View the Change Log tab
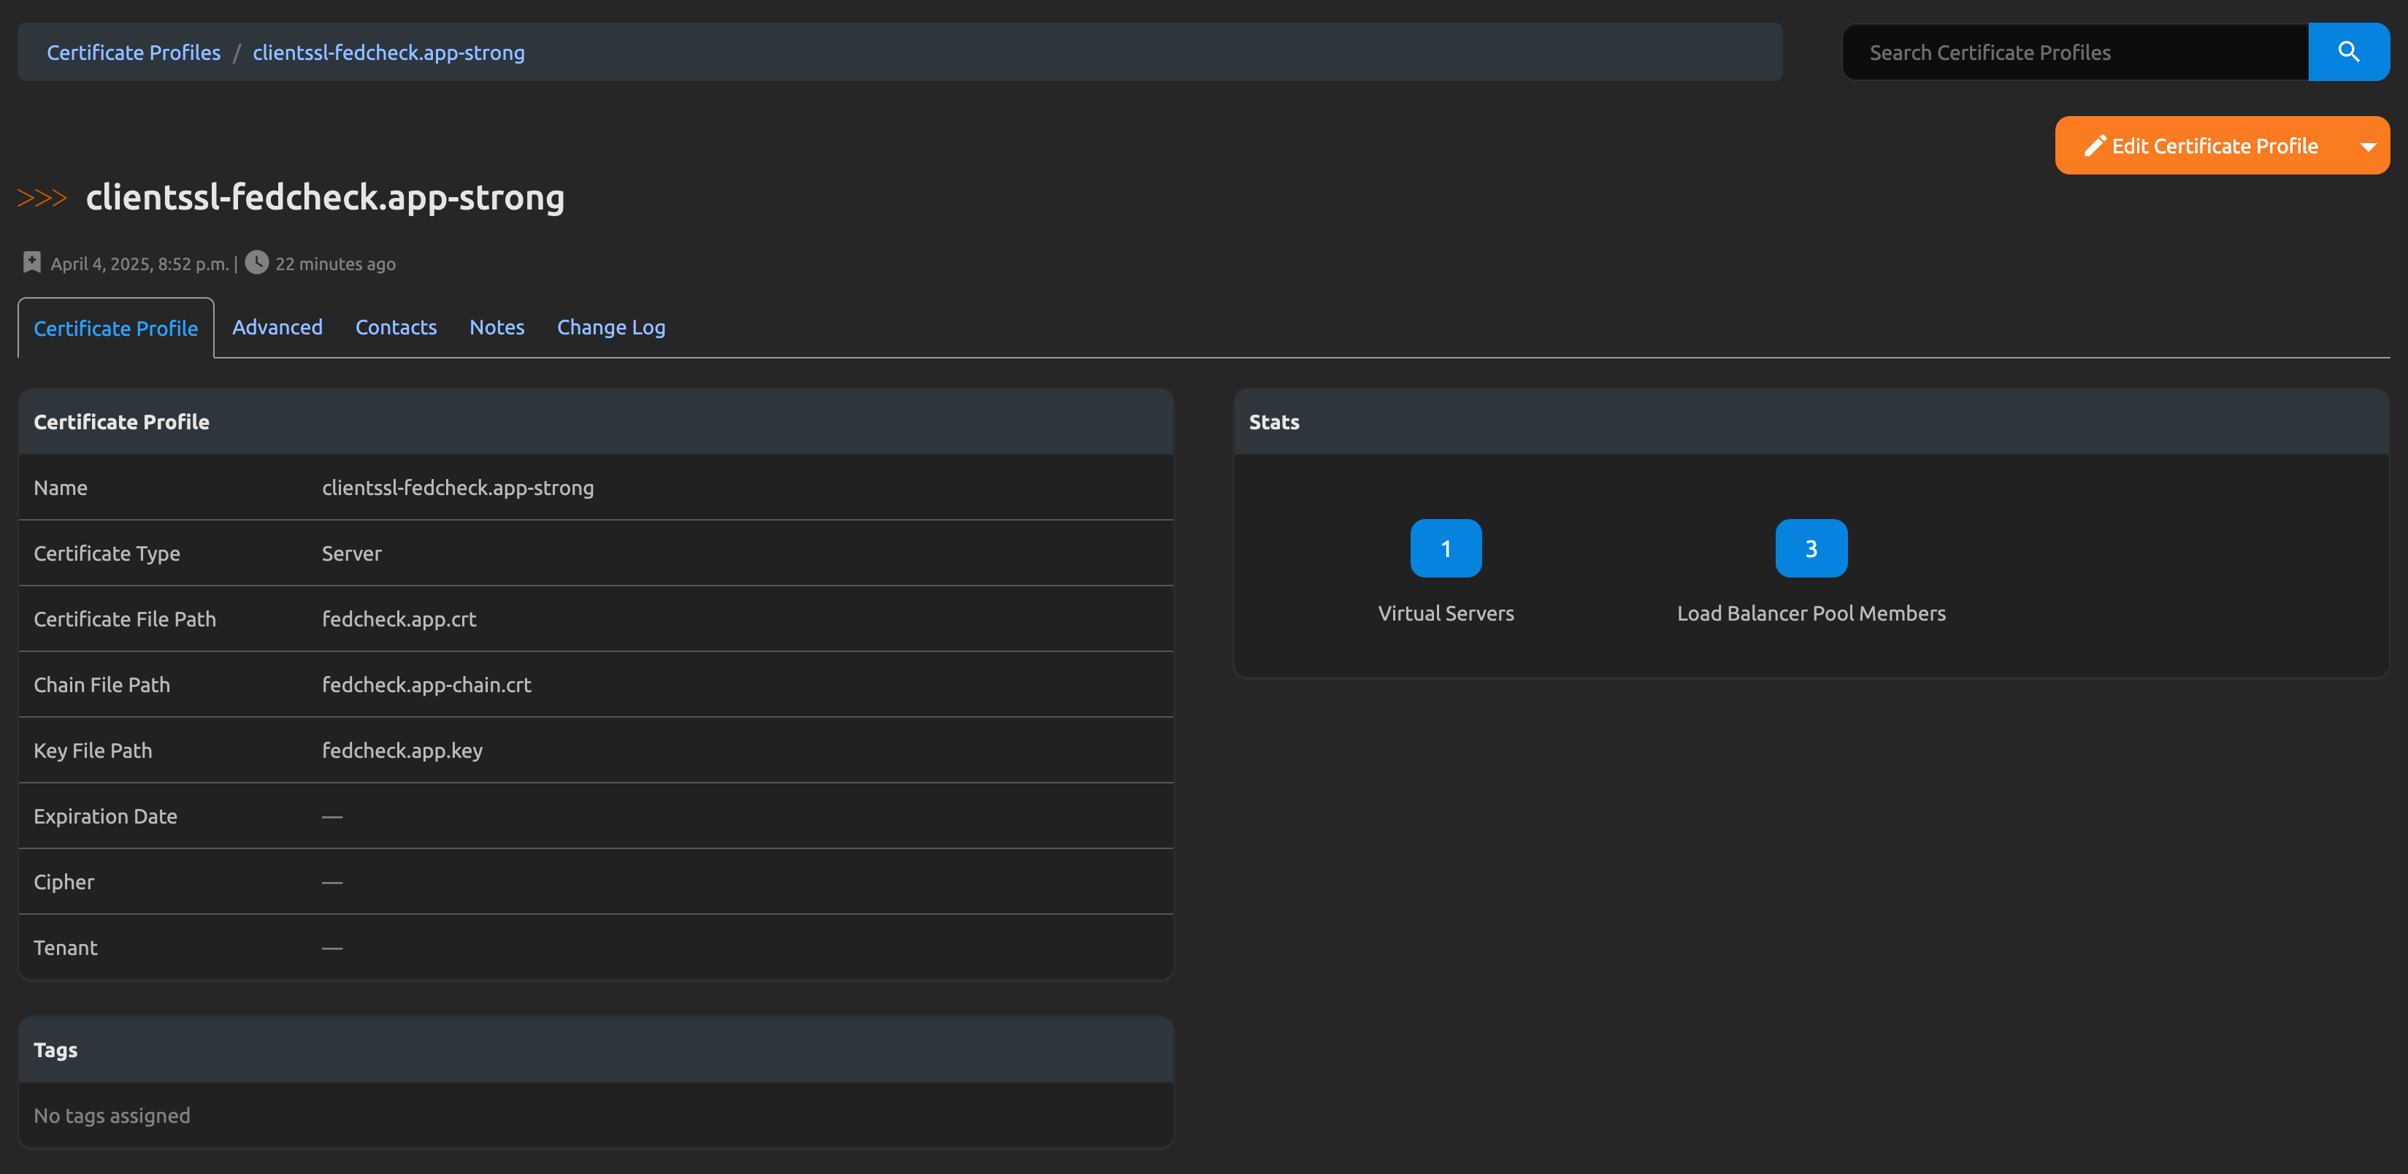Screen dimensions: 2408x1174 [610, 327]
